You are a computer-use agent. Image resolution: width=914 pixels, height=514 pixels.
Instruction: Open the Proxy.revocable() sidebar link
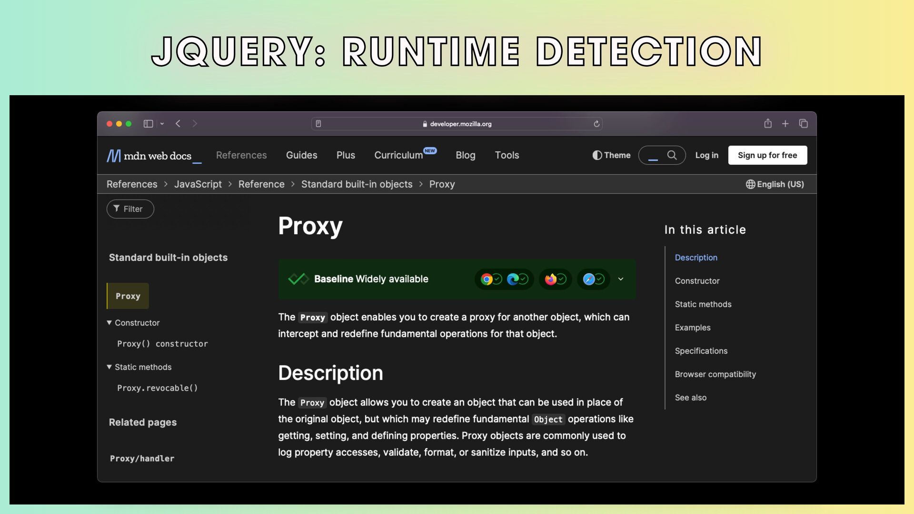[x=157, y=388]
